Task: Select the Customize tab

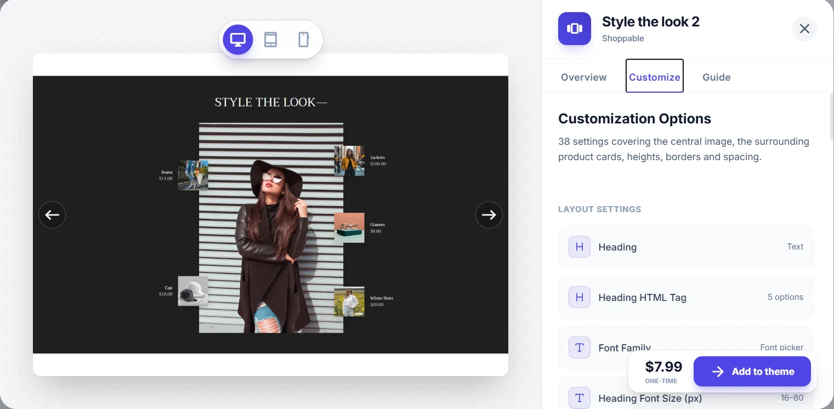Action: tap(655, 77)
